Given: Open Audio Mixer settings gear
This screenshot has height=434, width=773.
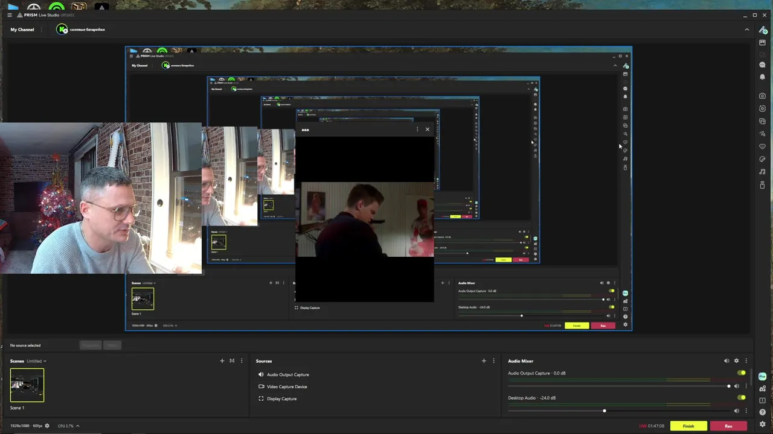Looking at the screenshot, I should (x=736, y=361).
